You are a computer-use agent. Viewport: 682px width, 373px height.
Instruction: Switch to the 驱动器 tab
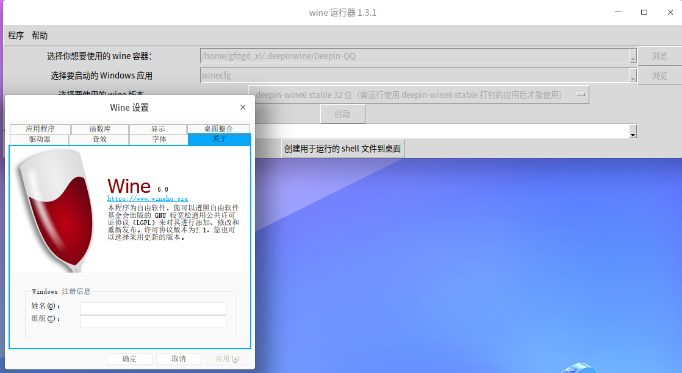40,139
